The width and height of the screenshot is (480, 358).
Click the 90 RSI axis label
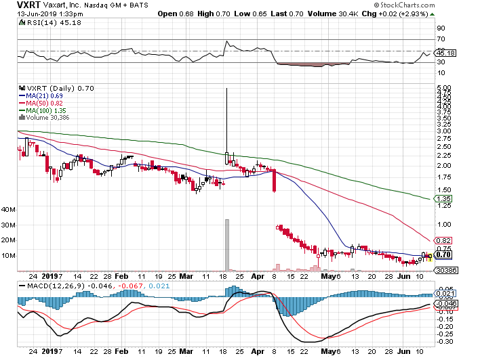pos(441,28)
